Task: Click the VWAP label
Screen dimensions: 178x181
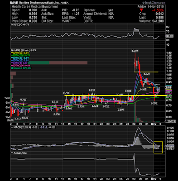Action: (x=67, y=21)
